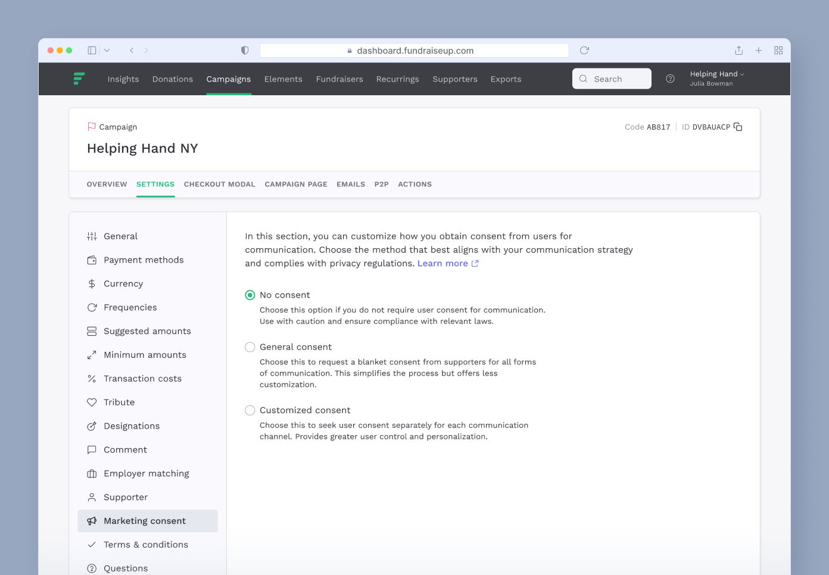Screen dimensions: 829x575
Task: Open the help question mark icon
Action: pyautogui.click(x=670, y=79)
